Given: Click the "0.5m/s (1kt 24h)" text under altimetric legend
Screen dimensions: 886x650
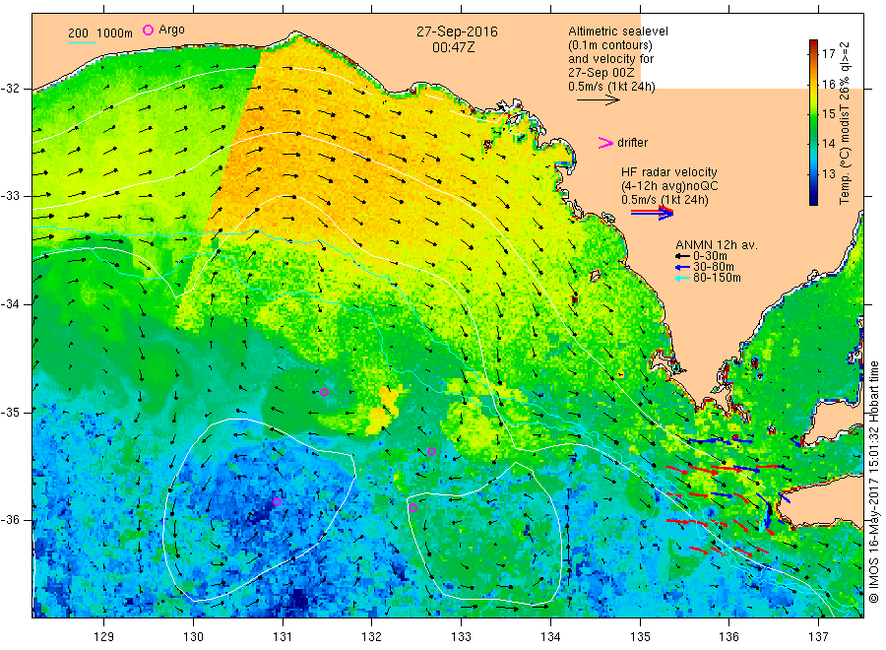Looking at the screenshot, I should point(611,87).
